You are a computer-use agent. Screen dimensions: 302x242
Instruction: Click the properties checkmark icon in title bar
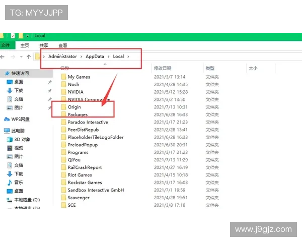tap(13, 36)
